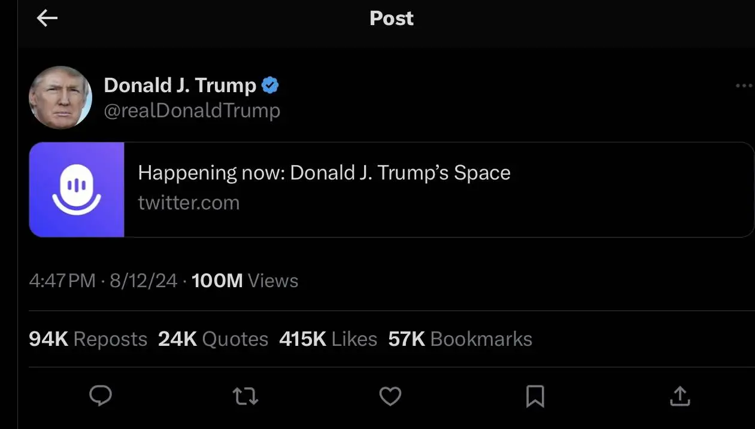Screen dimensions: 755x429
Task: Like the post with the heart icon
Action: tap(390, 396)
